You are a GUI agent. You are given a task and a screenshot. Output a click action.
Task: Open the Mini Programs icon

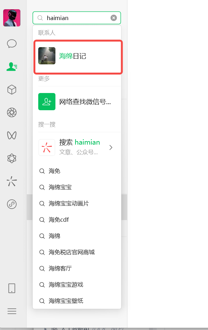point(12,204)
